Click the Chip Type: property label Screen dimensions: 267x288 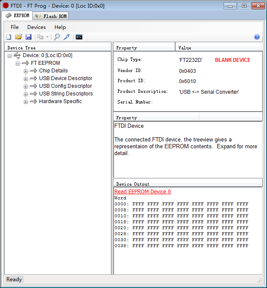click(x=130, y=60)
